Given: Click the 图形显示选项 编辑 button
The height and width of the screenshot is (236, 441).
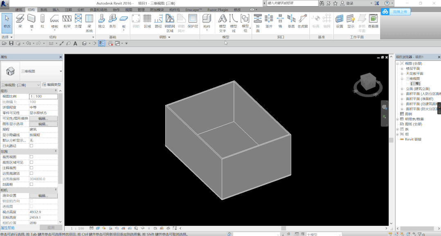Looking at the screenshot, I should click(x=43, y=124).
